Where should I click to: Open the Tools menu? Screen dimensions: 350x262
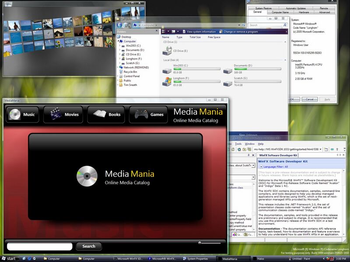click(238, 144)
